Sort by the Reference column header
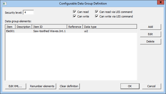Viewport: 166px width, 94px height. [x=75, y=27]
